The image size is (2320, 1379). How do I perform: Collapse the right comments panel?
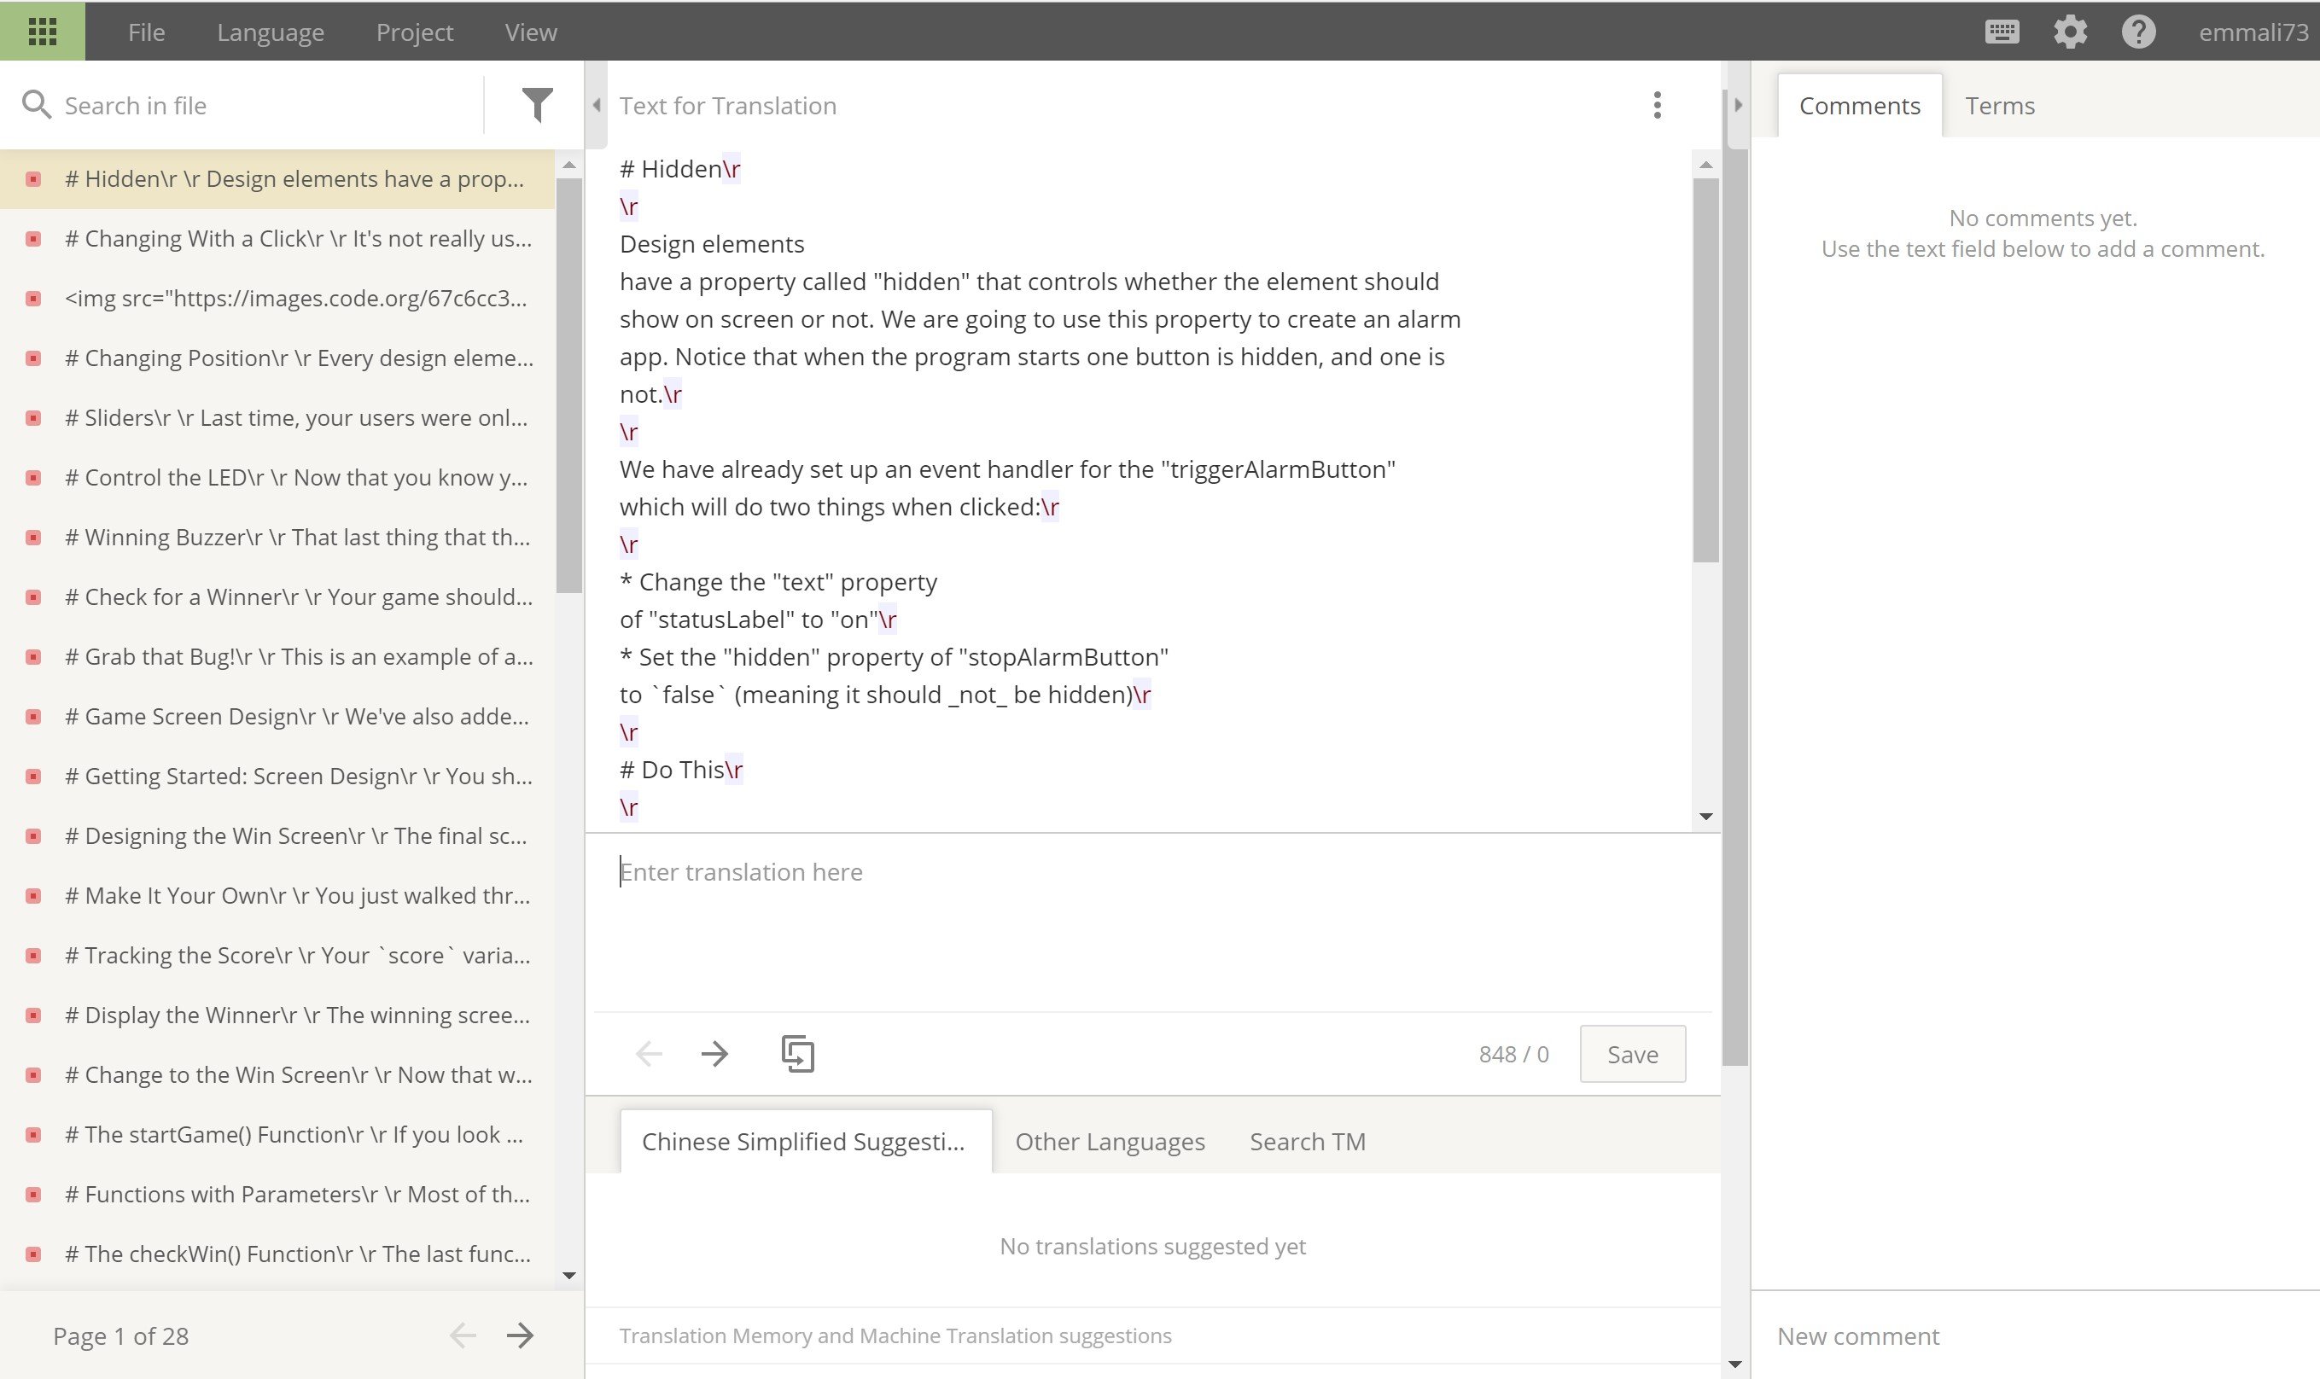click(1737, 105)
